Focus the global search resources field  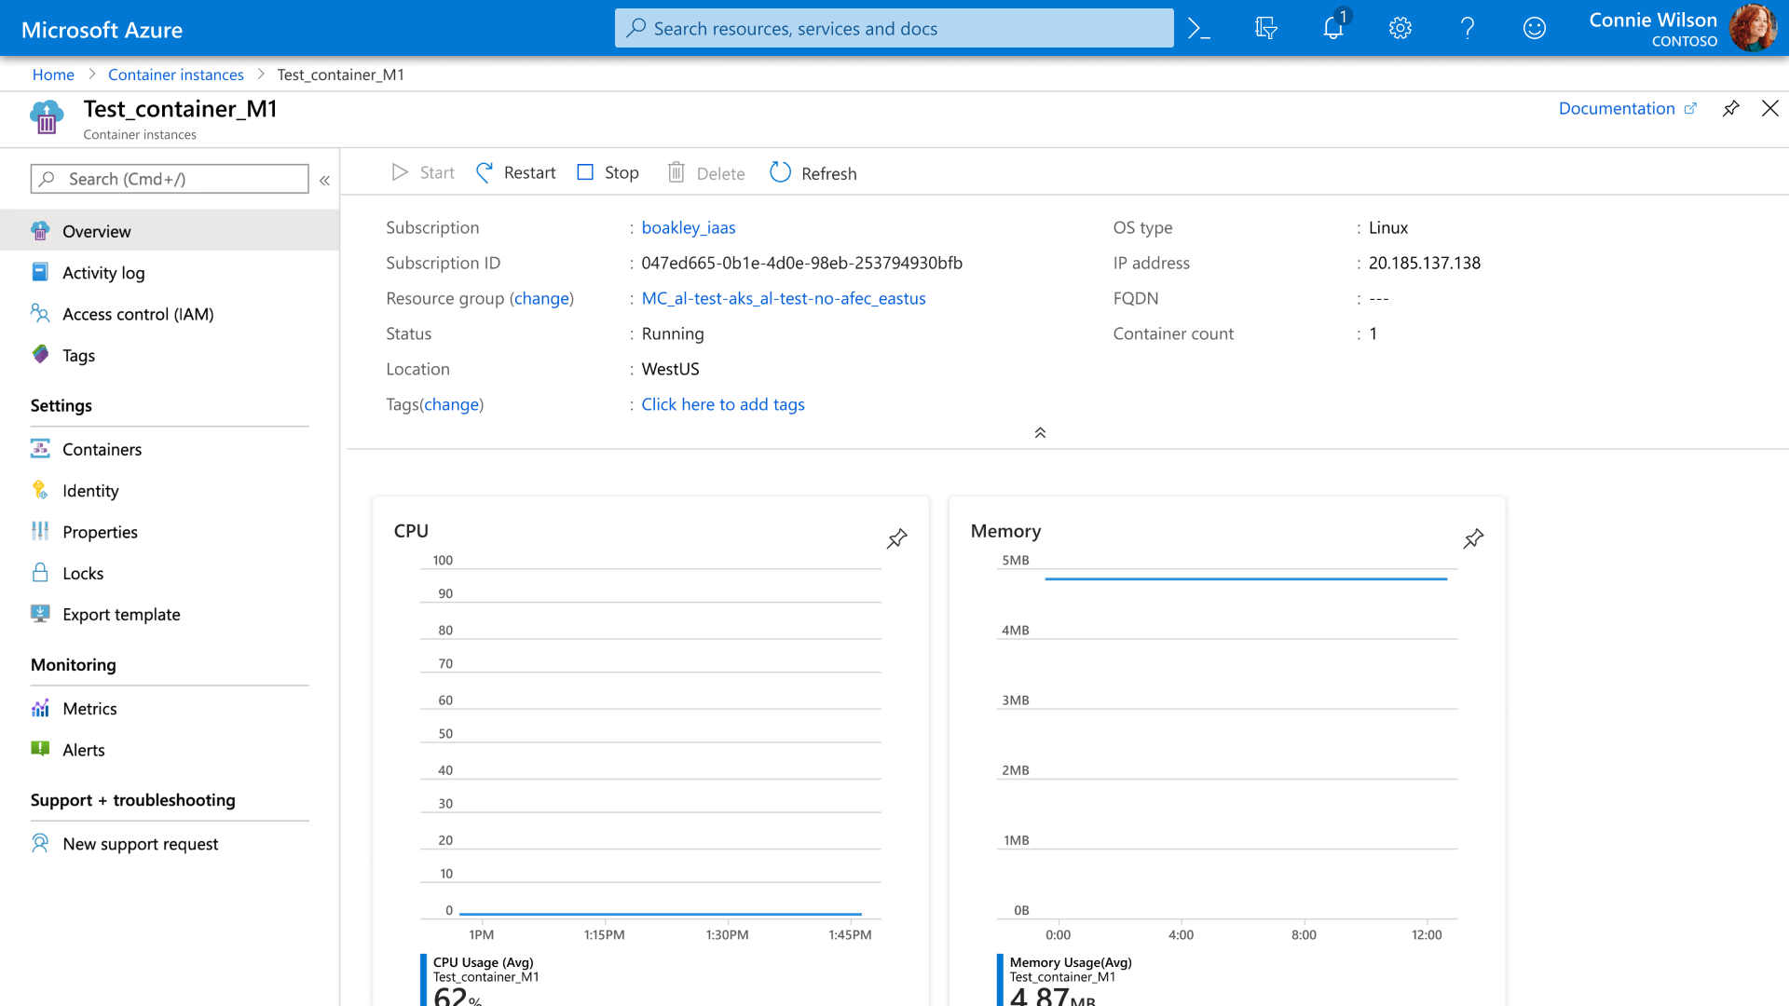(x=894, y=28)
